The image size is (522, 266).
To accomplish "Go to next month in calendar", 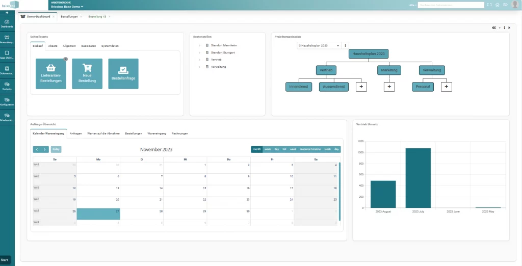I will tap(45, 149).
